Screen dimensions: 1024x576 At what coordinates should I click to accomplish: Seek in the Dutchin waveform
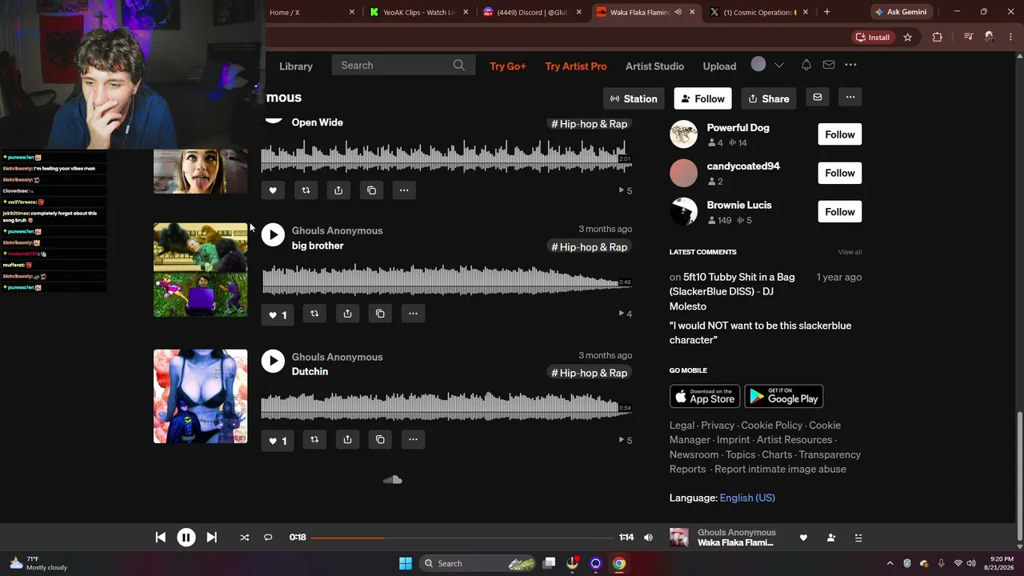pos(446,406)
